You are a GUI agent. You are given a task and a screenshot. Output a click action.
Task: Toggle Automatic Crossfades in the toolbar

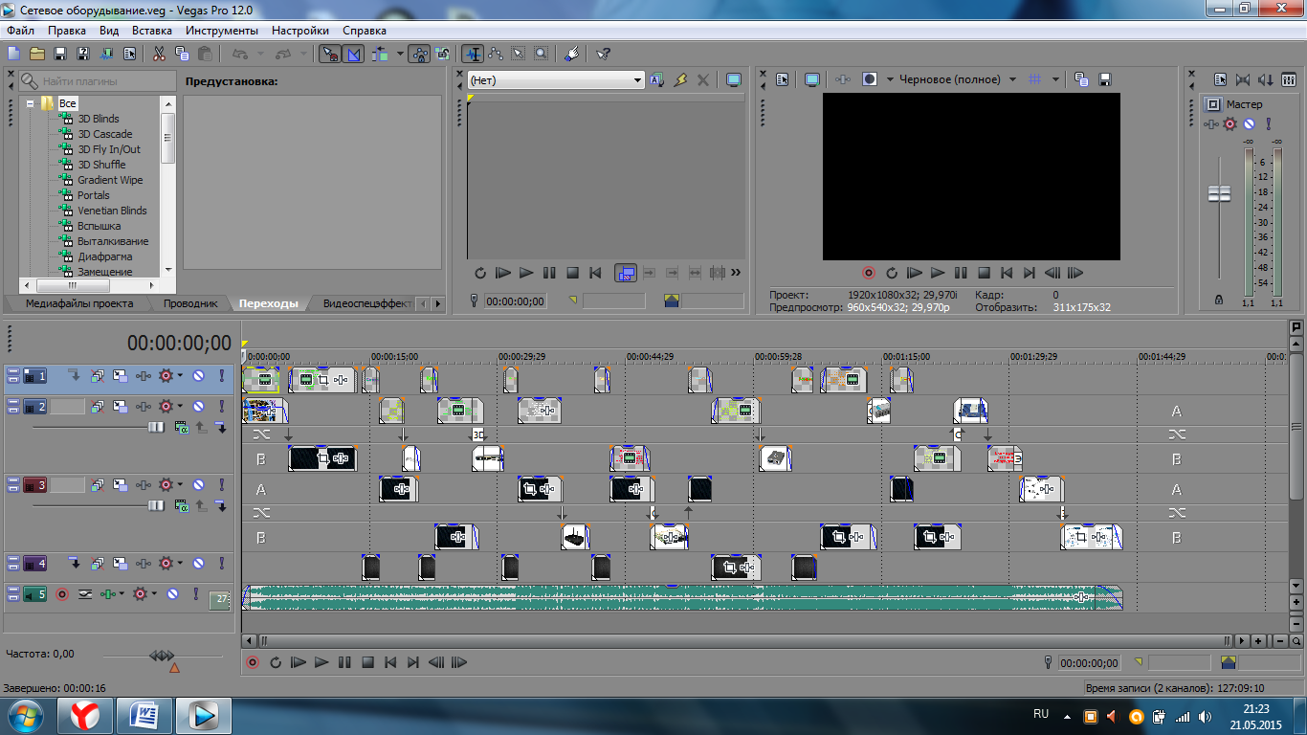tap(353, 54)
